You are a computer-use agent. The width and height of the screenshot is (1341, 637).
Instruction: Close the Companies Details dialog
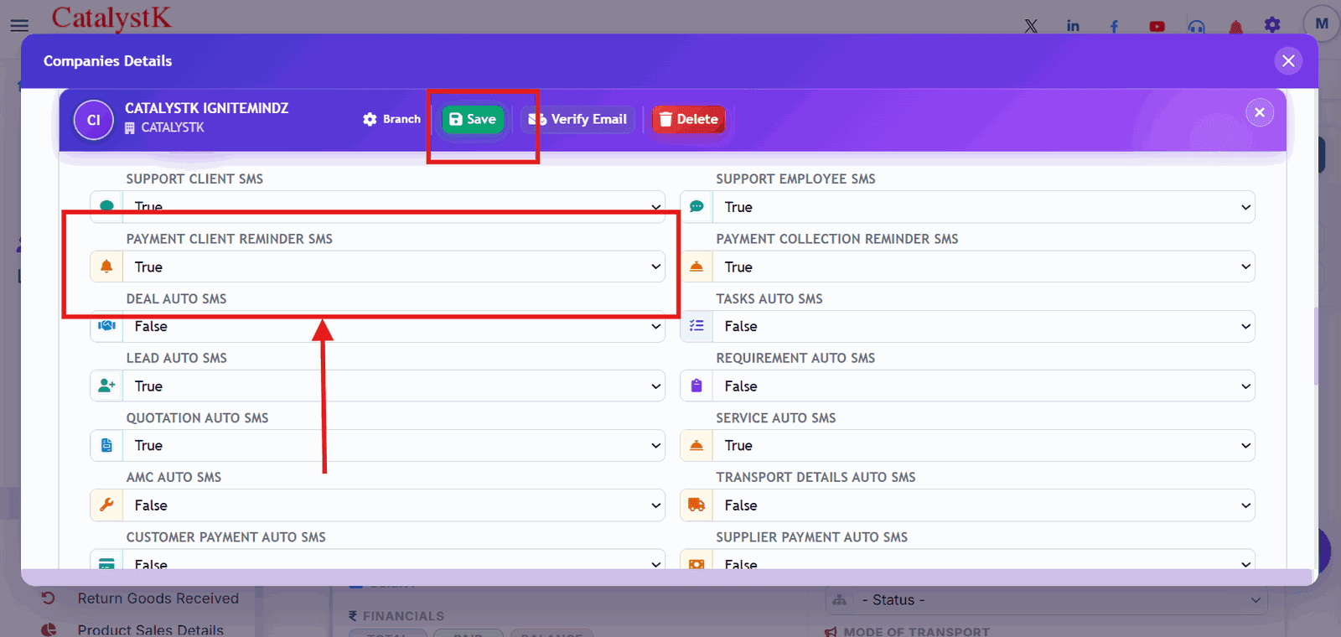(1288, 60)
